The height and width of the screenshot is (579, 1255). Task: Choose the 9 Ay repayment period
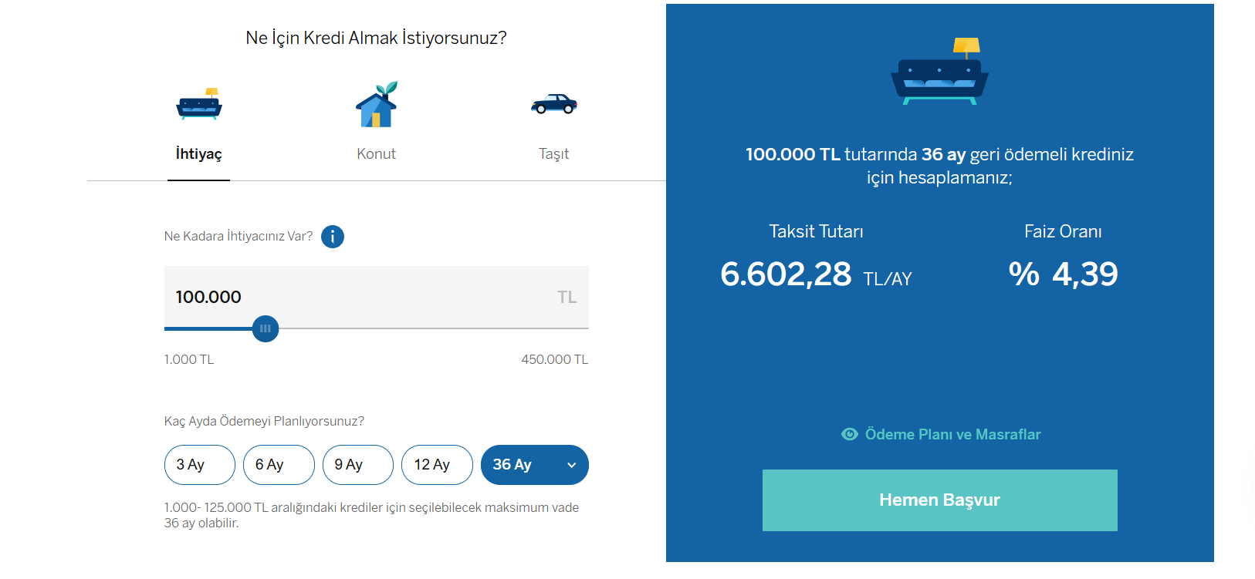tap(357, 465)
